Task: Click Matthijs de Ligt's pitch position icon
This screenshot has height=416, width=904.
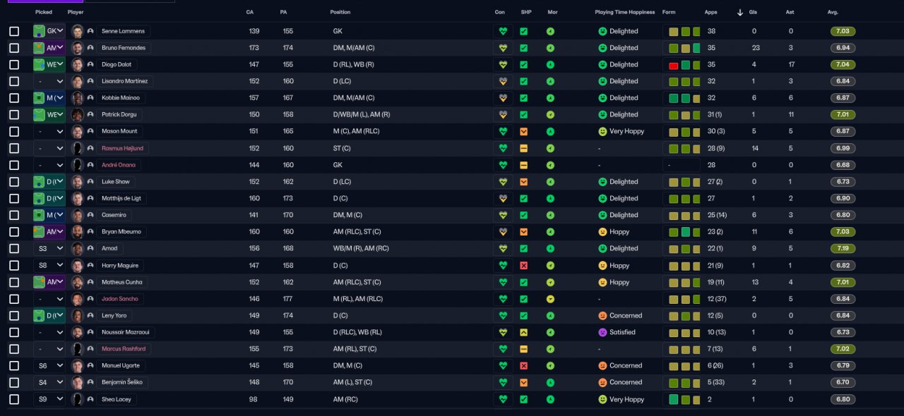Action: (39, 198)
